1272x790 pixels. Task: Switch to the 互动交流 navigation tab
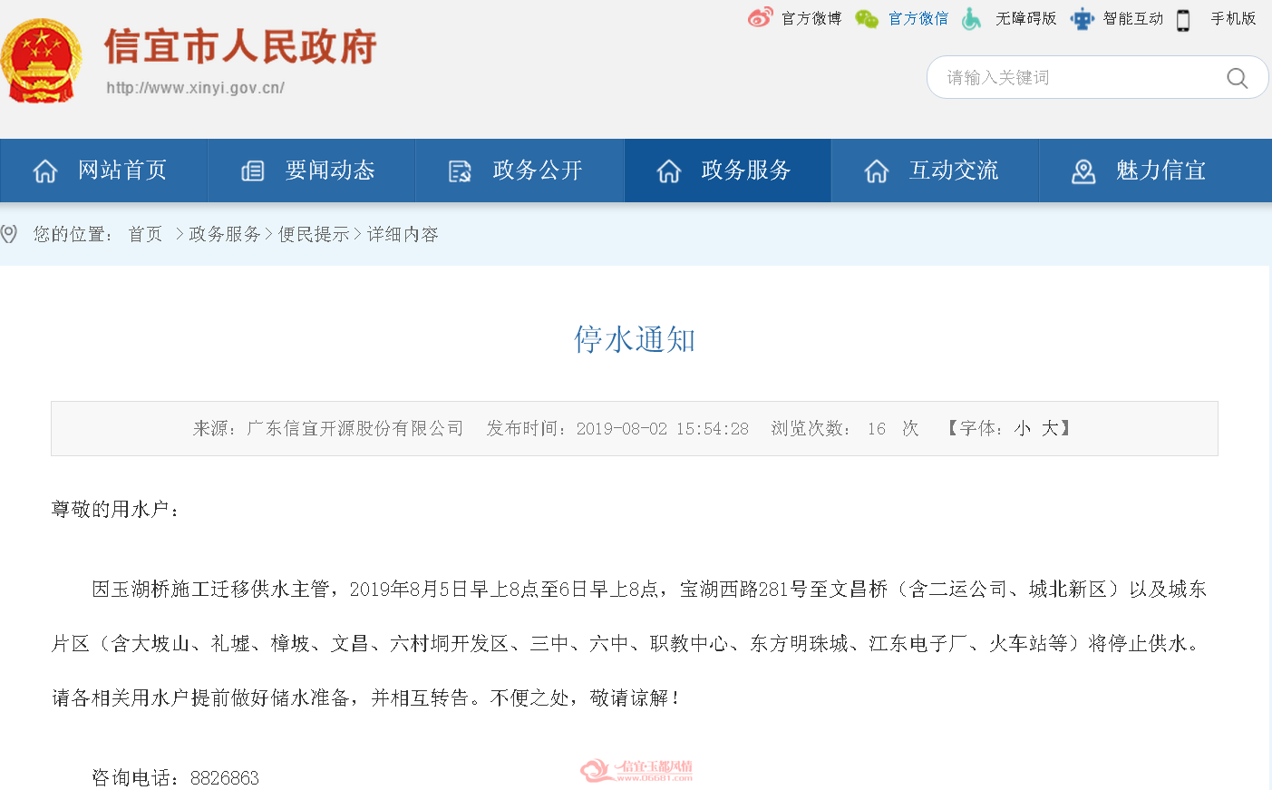(x=936, y=171)
